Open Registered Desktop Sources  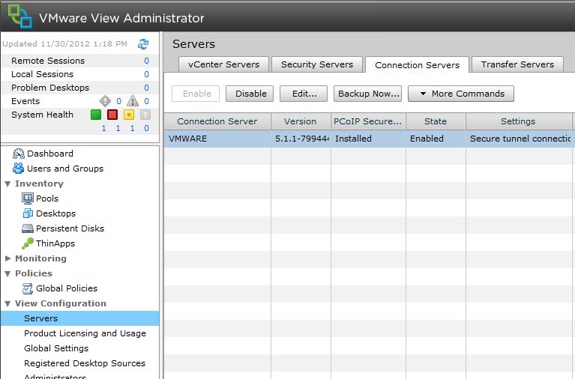coord(85,363)
